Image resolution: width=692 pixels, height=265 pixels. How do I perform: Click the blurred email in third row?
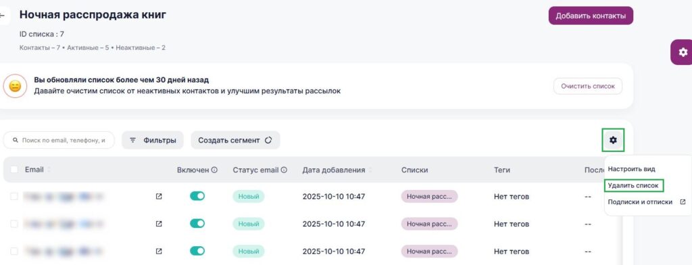tap(64, 251)
